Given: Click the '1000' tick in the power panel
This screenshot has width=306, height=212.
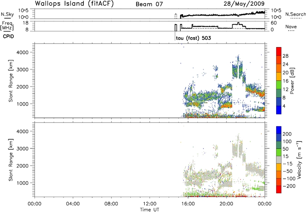Looking at the screenshot, I should pos(23,104).
